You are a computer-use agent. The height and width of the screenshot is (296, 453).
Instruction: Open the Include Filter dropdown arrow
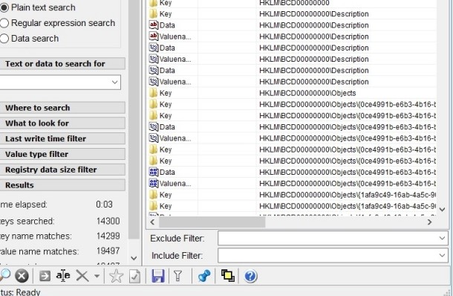(x=442, y=256)
